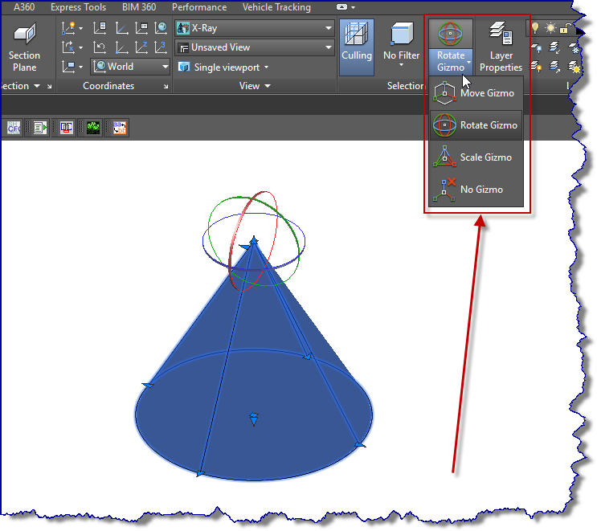Click the UCS icon with lightbulb
Image resolution: width=597 pixels, height=531 pixels.
click(68, 28)
